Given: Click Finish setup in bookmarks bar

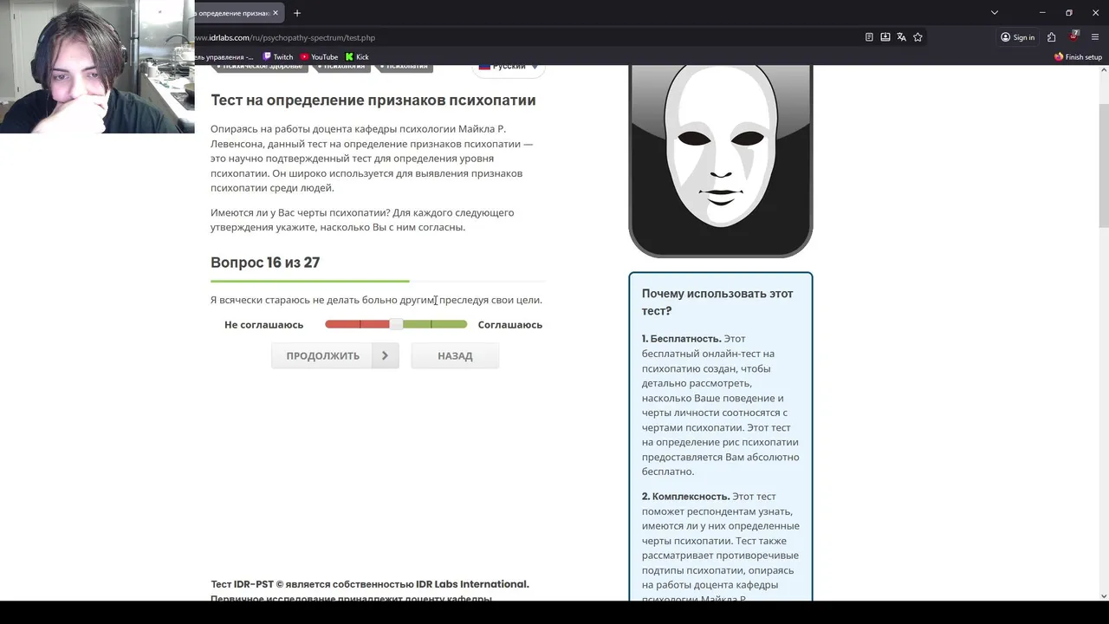Looking at the screenshot, I should [x=1078, y=57].
